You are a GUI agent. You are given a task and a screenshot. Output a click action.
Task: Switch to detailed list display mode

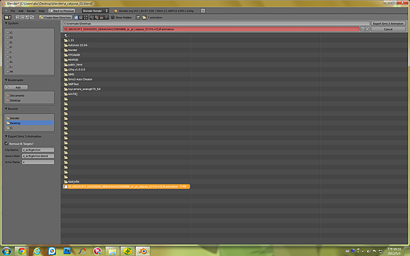coord(81,17)
